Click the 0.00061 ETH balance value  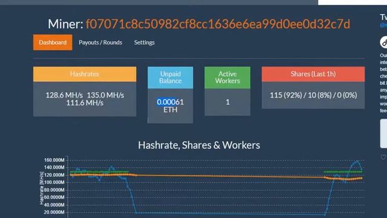tap(171, 106)
